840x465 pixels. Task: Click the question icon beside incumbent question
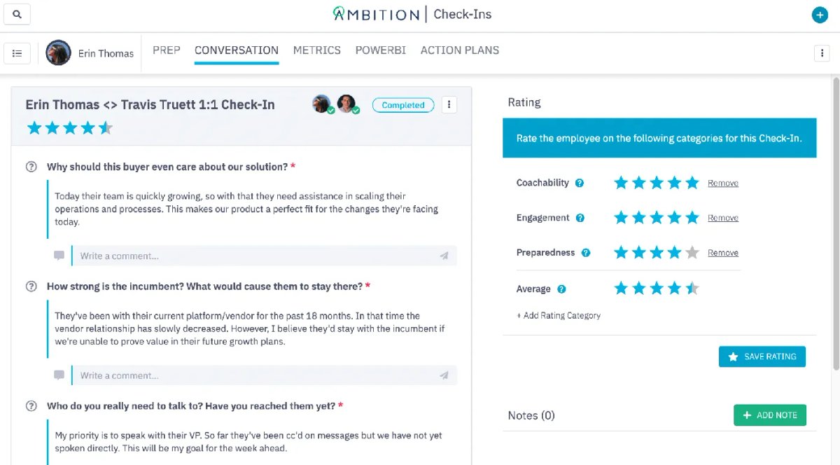coord(31,286)
